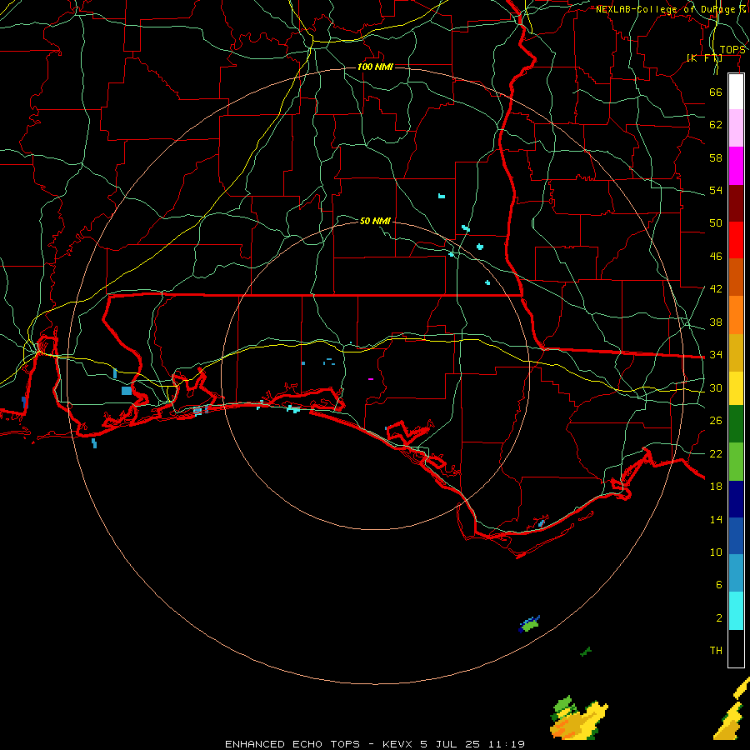Click the 'K FT' units label
The height and width of the screenshot is (750, 750).
tap(704, 57)
